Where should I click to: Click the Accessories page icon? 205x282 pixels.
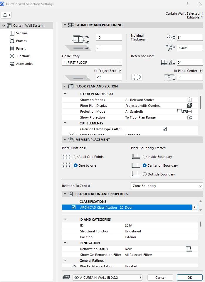click(12, 64)
